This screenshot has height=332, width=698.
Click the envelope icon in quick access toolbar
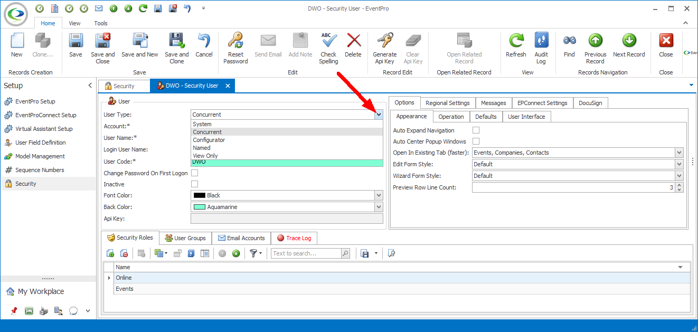98,8
